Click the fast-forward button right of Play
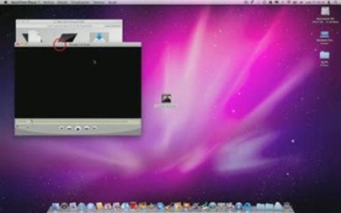This screenshot has width=341, height=213. coord(86,128)
